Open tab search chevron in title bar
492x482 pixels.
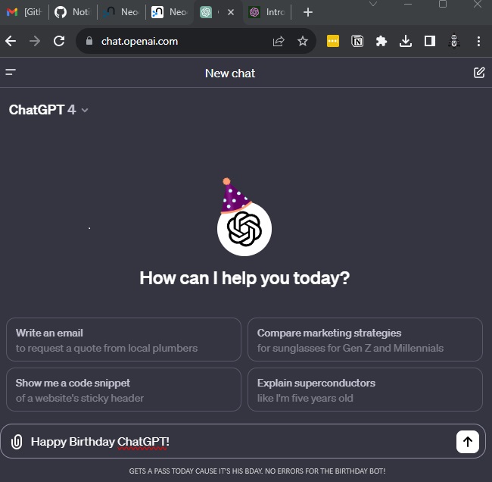coord(372,4)
